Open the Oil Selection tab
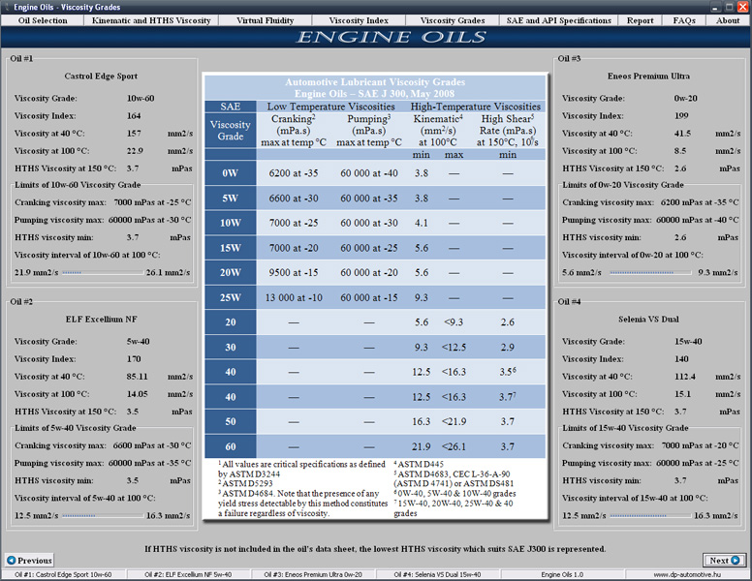The width and height of the screenshot is (752, 581). tap(43, 20)
